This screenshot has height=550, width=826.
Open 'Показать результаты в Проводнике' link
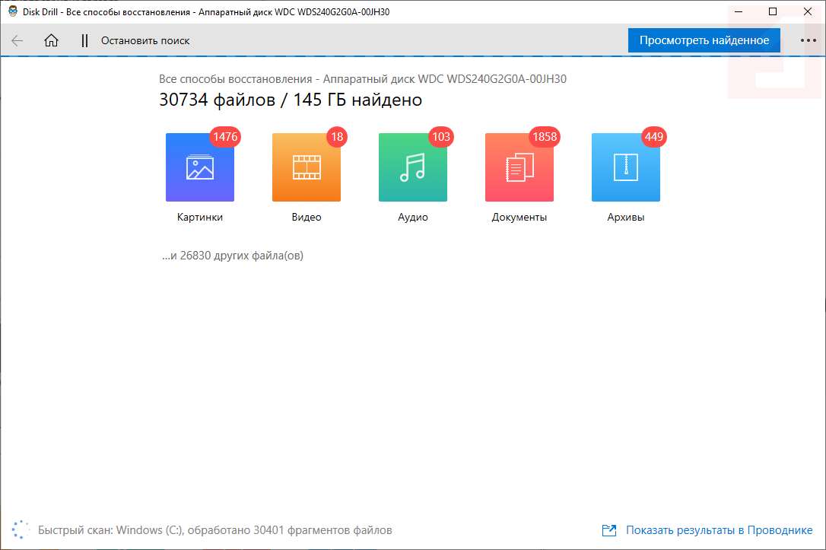pos(719,530)
